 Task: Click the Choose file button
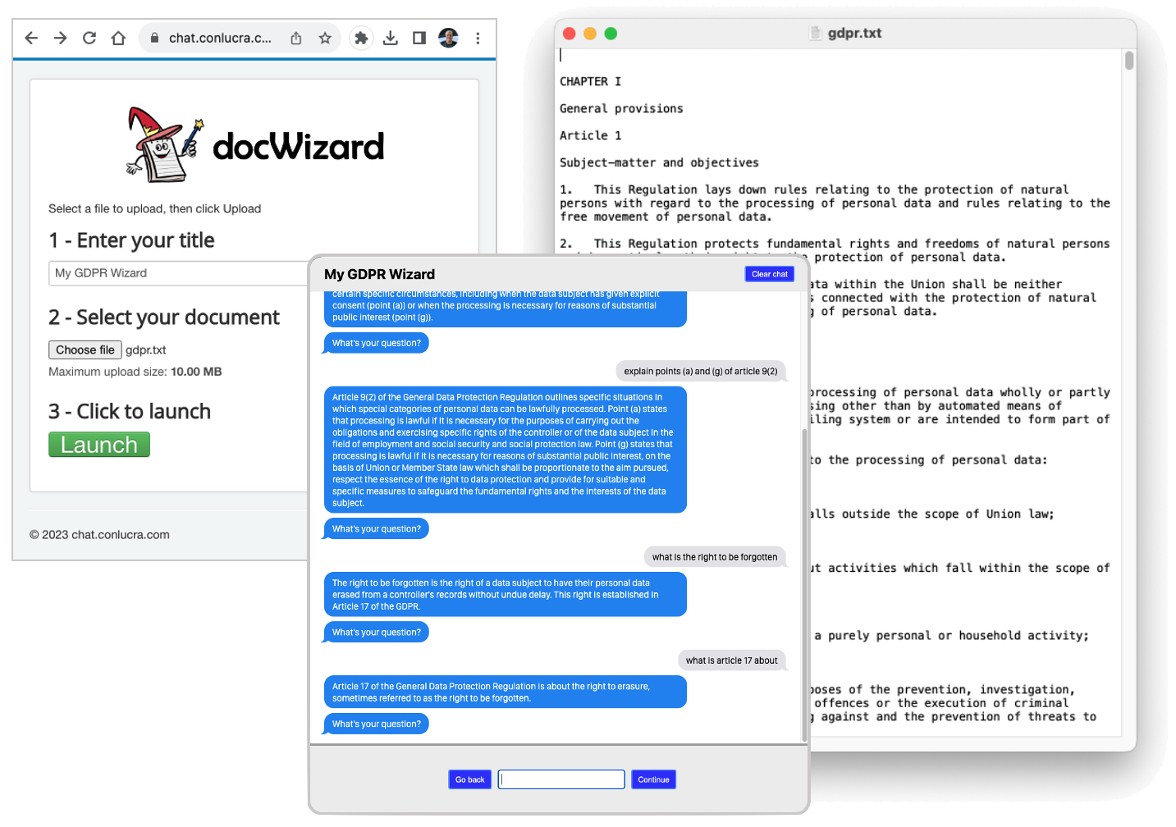[85, 350]
